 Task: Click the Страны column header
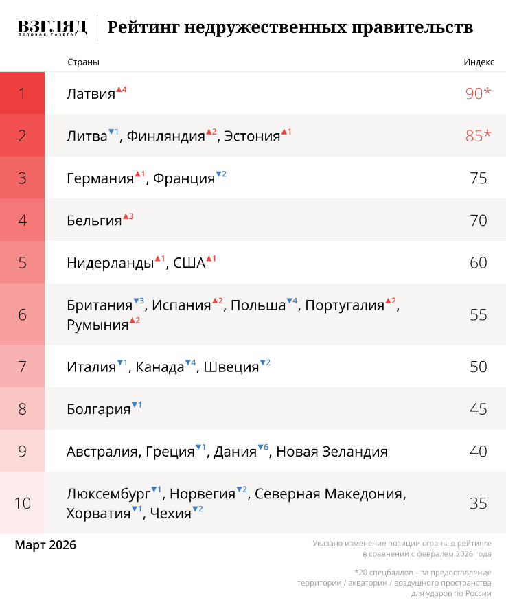(83, 62)
